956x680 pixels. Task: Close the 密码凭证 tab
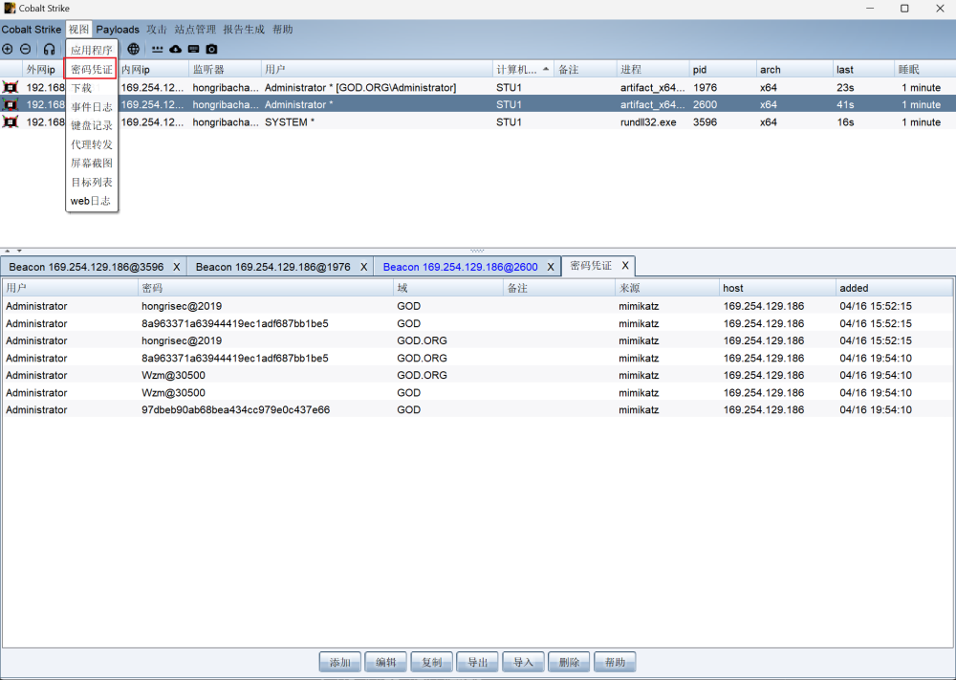pyautogui.click(x=625, y=266)
